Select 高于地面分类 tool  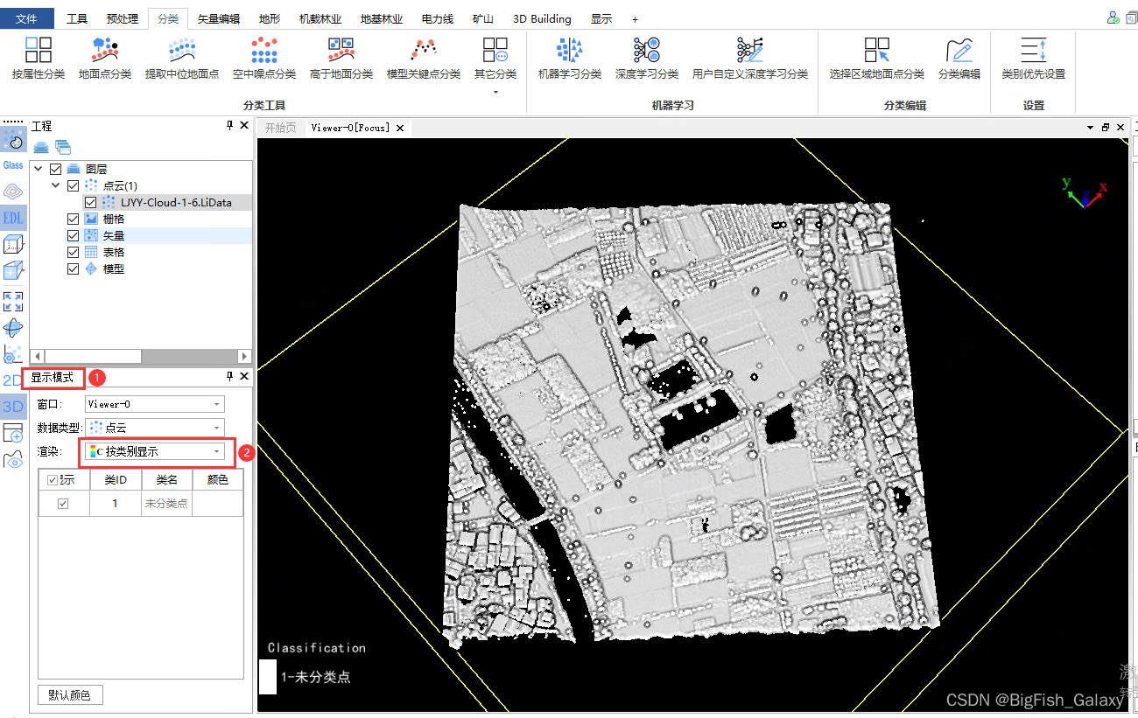pos(341,58)
